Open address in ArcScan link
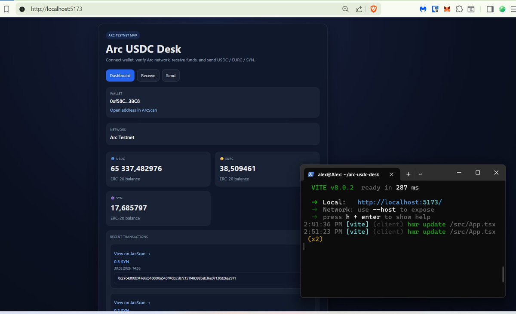 (133, 110)
